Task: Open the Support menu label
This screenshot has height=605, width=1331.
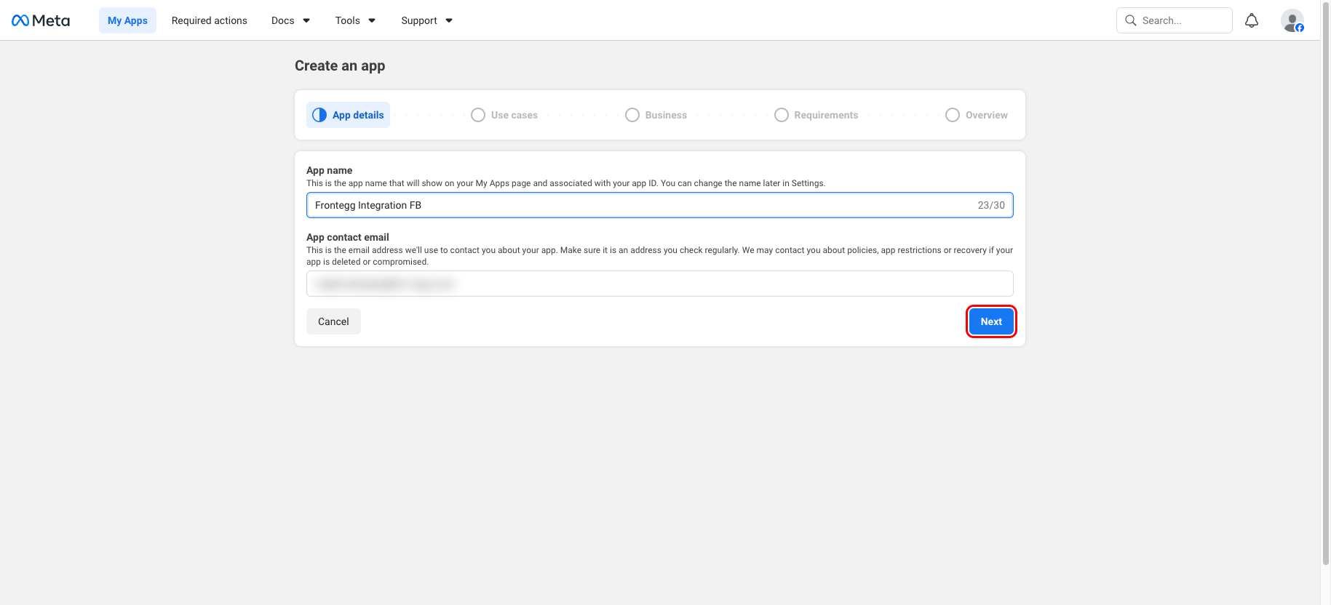Action: pos(419,20)
